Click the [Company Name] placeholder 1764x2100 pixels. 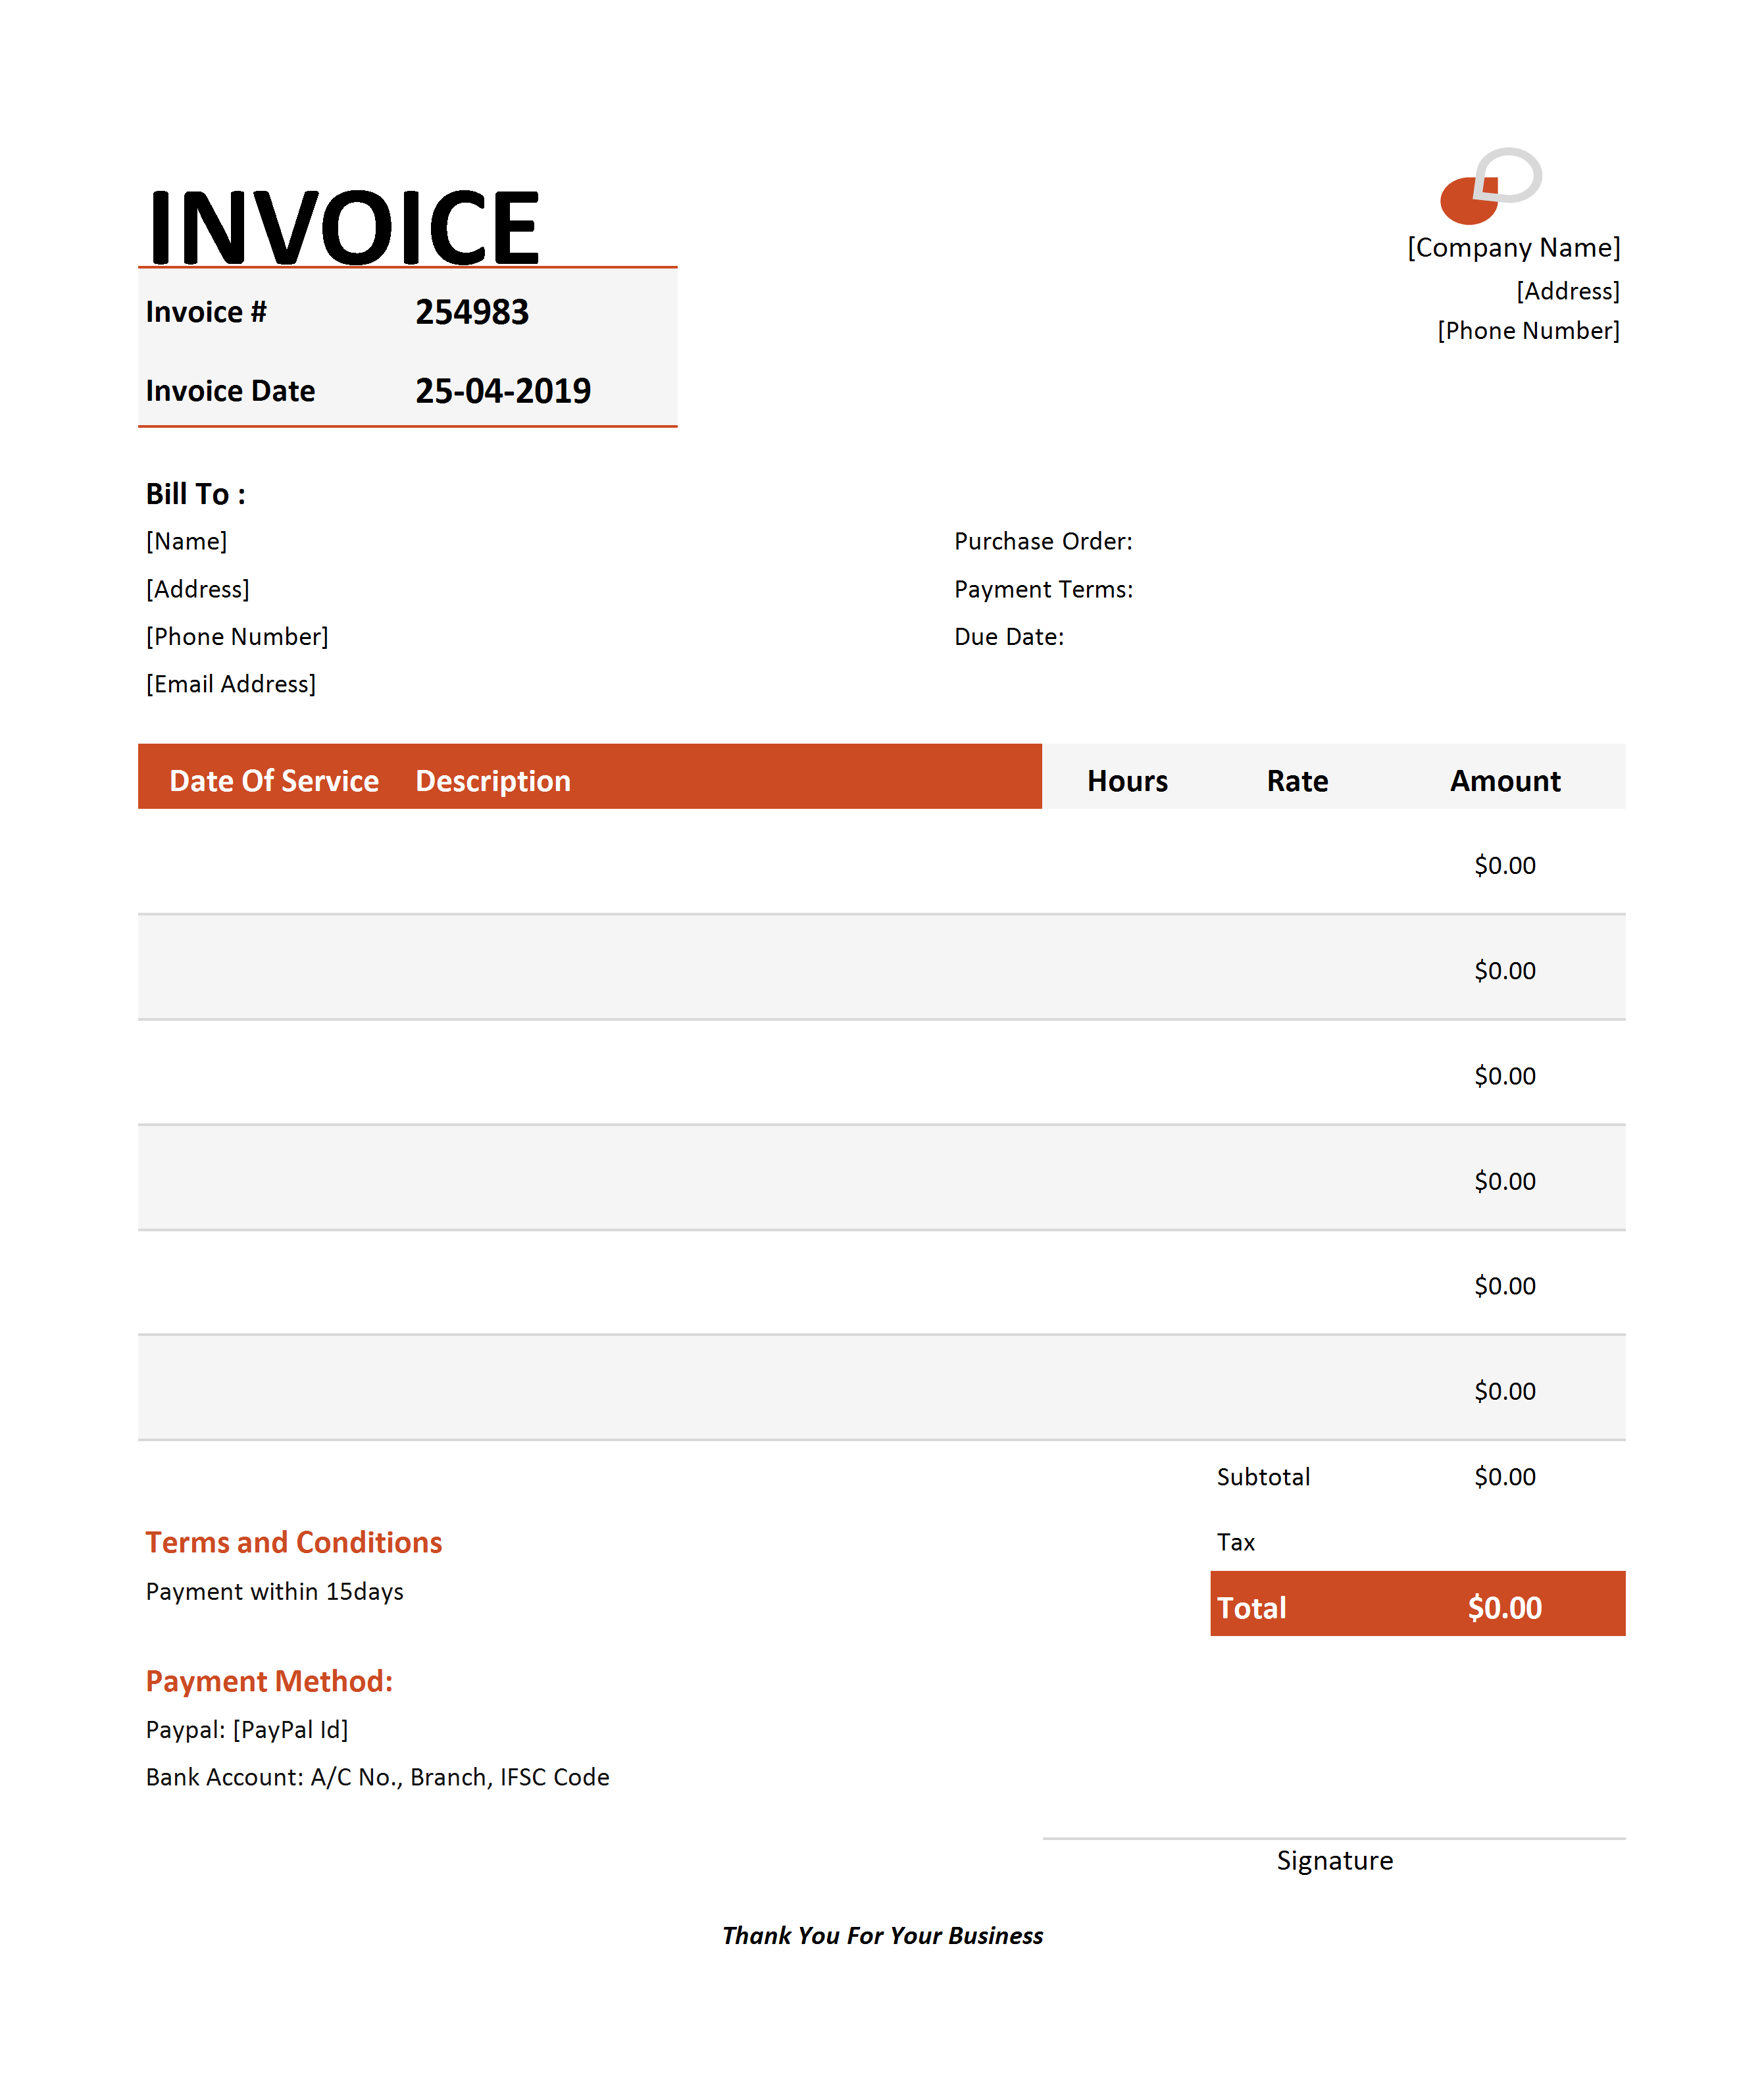point(1514,247)
